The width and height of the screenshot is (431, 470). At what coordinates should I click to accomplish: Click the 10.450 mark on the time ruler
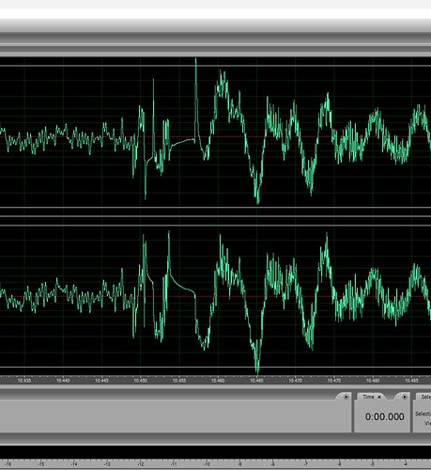(141, 381)
